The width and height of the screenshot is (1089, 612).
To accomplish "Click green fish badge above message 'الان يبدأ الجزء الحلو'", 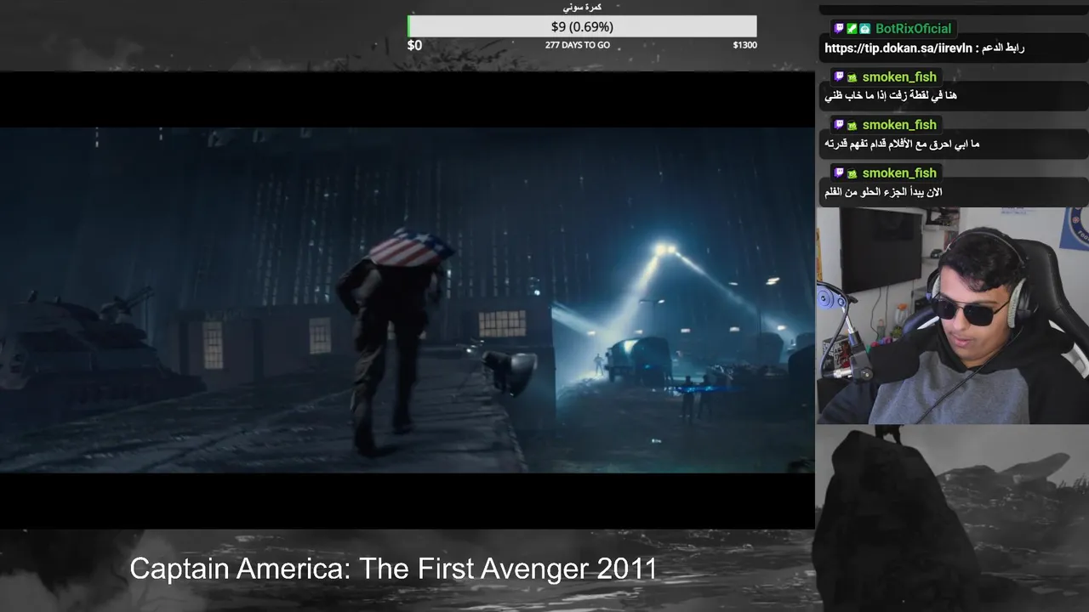I will (x=852, y=173).
